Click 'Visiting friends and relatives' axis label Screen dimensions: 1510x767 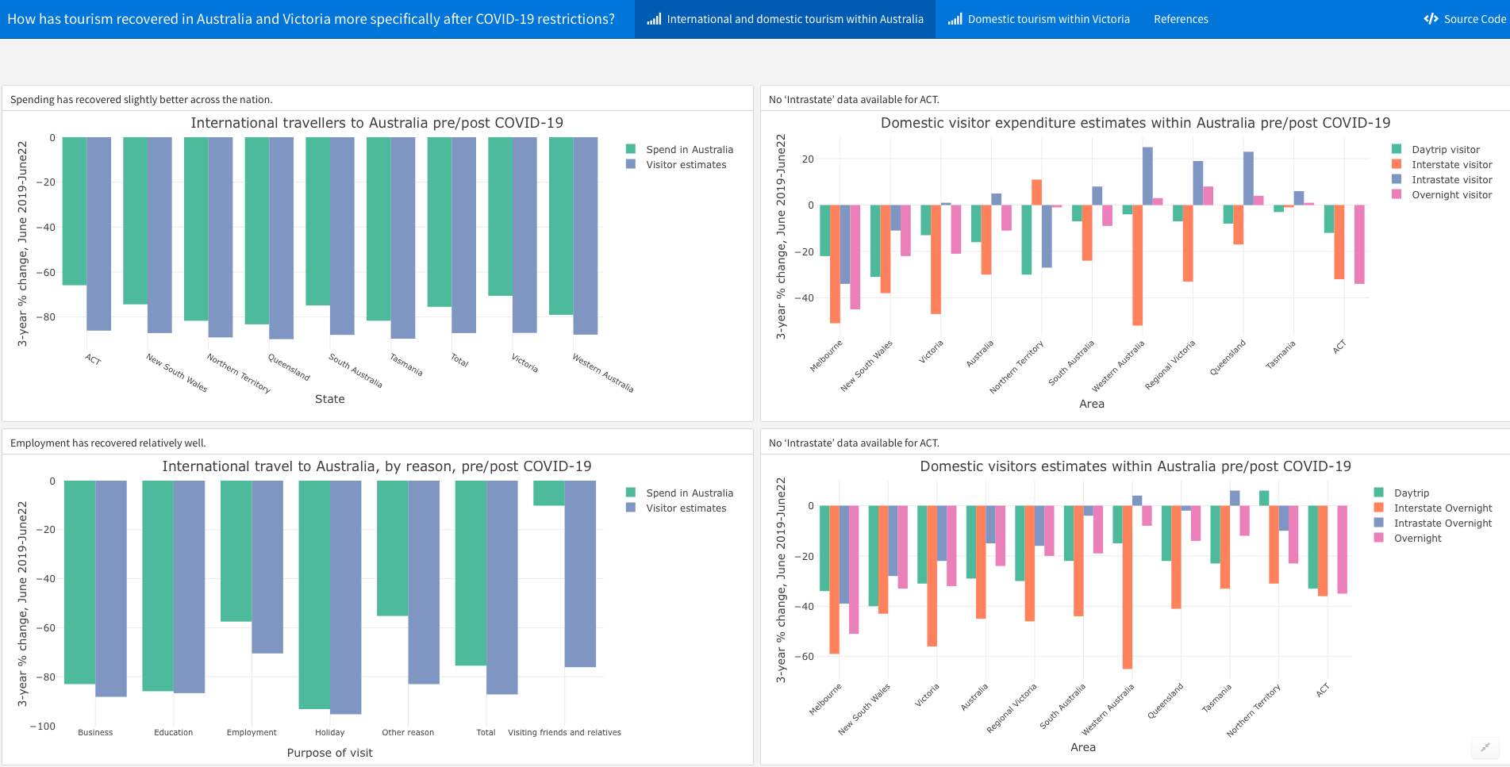[564, 732]
